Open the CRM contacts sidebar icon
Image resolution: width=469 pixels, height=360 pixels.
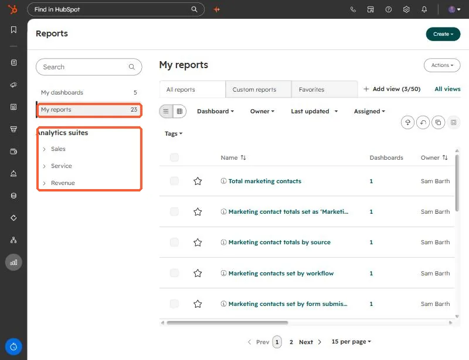[13, 62]
